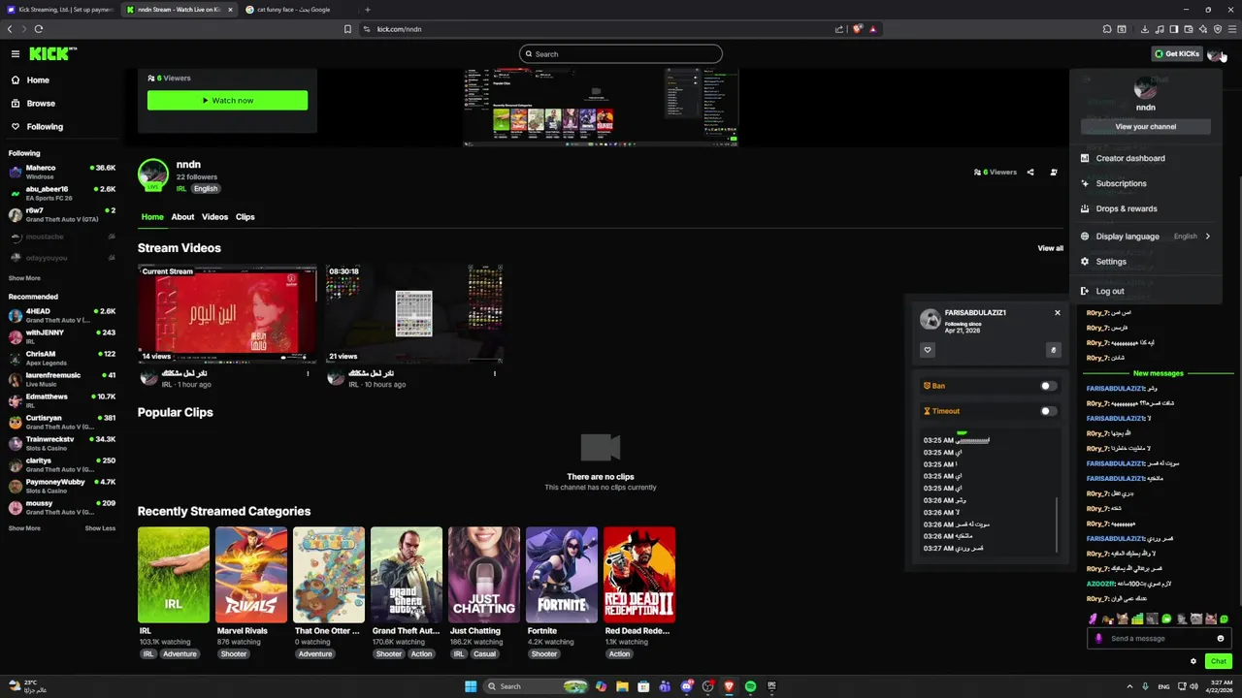Click View all stream videos link

point(1050,248)
